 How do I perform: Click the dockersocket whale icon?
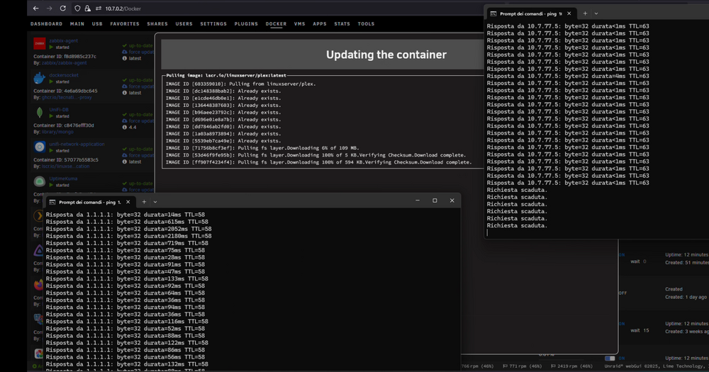pyautogui.click(x=39, y=78)
